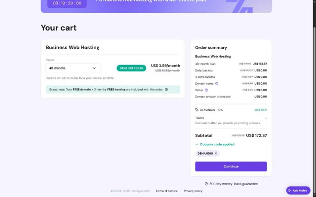Click the US$ 3.59/month price

(x=165, y=66)
